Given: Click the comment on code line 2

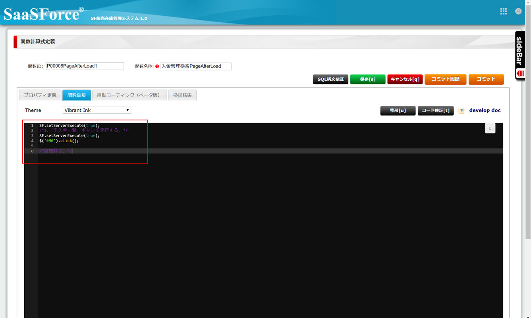Looking at the screenshot, I should tap(83, 130).
